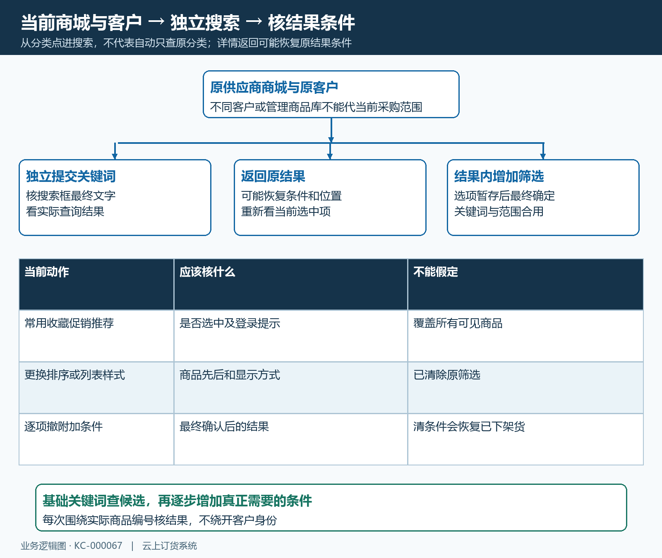This screenshot has width=662, height=558.
Task: Click the title 当前商城与客户 → 独立搜索 → 核结果条件
Action: 188,23
